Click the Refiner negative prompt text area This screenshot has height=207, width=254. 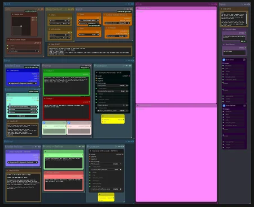click(x=64, y=184)
